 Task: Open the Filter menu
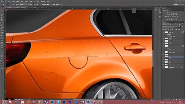click(x=31, y=1)
